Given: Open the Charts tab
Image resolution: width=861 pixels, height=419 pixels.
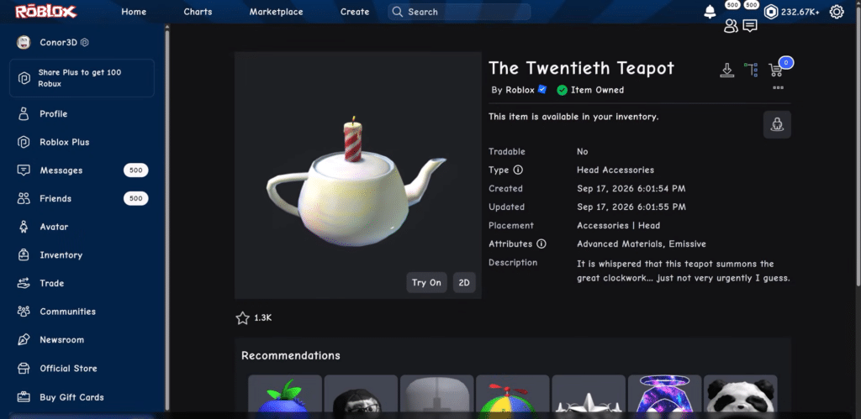Looking at the screenshot, I should [x=198, y=12].
